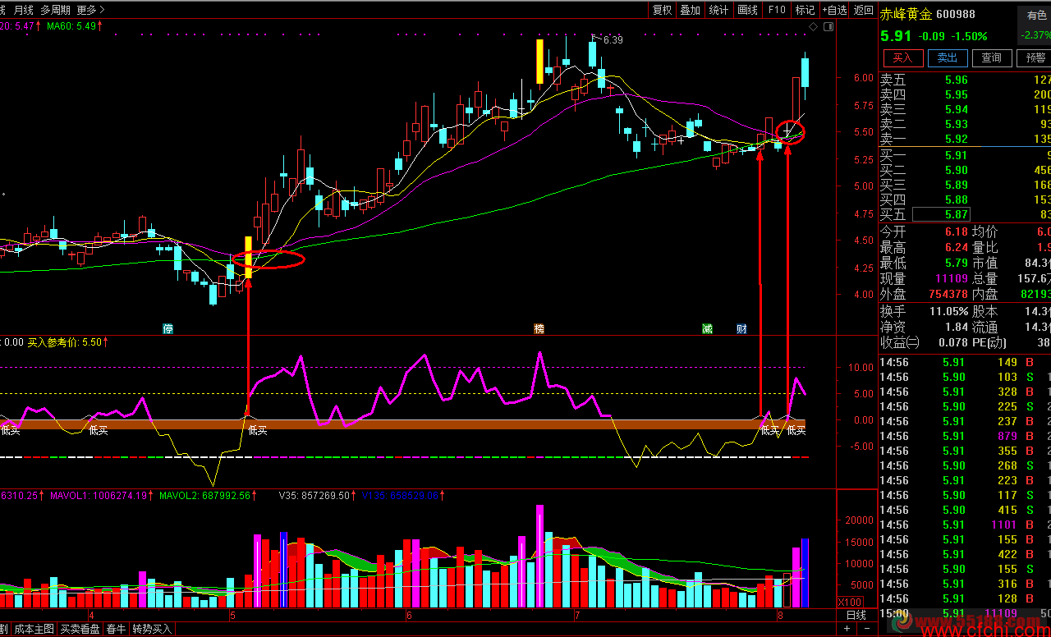Image resolution: width=1051 pixels, height=637 pixels.
Task: Switch to the 转势买入 tab
Action: [153, 629]
